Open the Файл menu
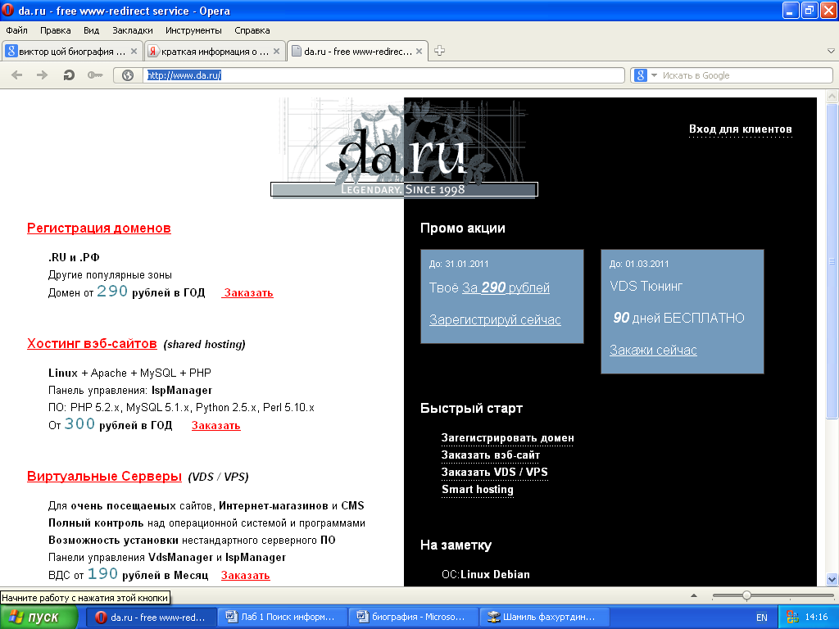Image resolution: width=839 pixels, height=629 pixels. click(16, 30)
